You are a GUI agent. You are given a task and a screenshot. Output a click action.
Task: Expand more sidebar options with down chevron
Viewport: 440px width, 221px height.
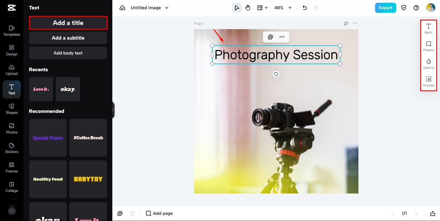click(x=12, y=211)
